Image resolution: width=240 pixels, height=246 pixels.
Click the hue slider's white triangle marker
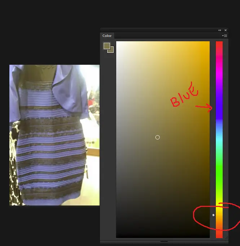point(213,215)
